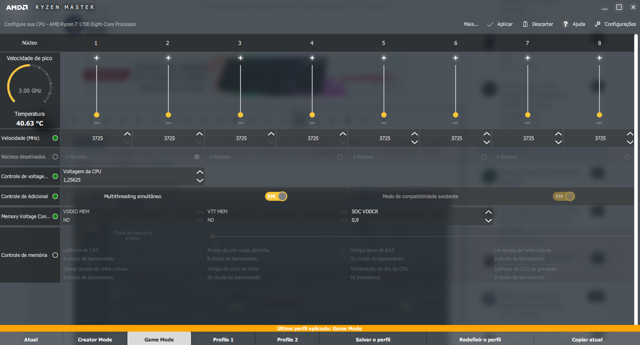Click the plus icon above core 2 slider

point(168,58)
